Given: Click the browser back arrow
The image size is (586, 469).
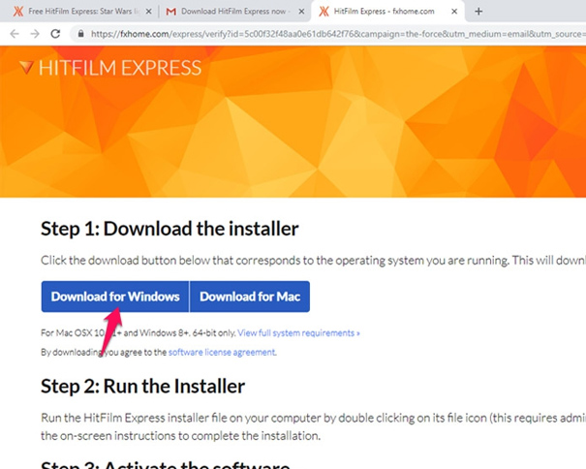Looking at the screenshot, I should point(15,34).
